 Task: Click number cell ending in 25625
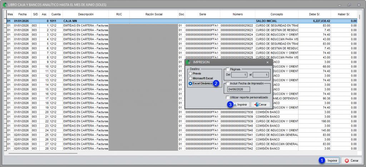coord(238,39)
